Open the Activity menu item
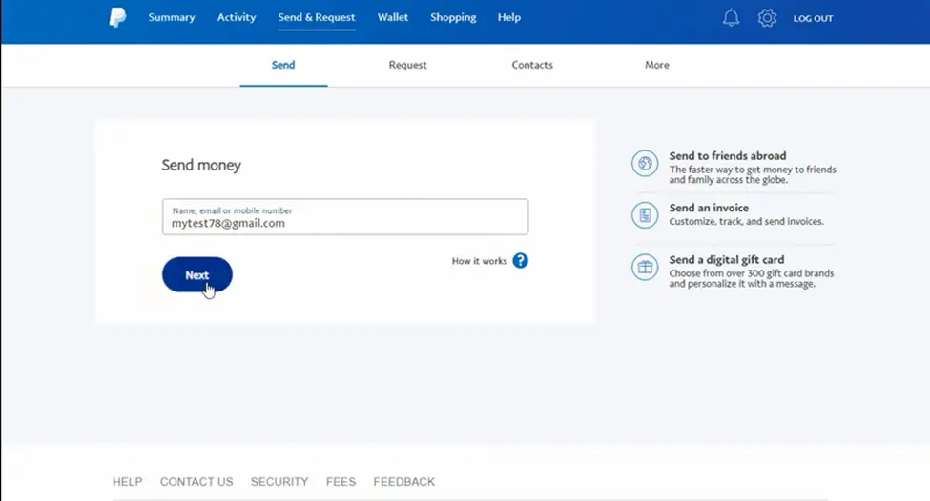Image resolution: width=930 pixels, height=501 pixels. click(x=236, y=17)
